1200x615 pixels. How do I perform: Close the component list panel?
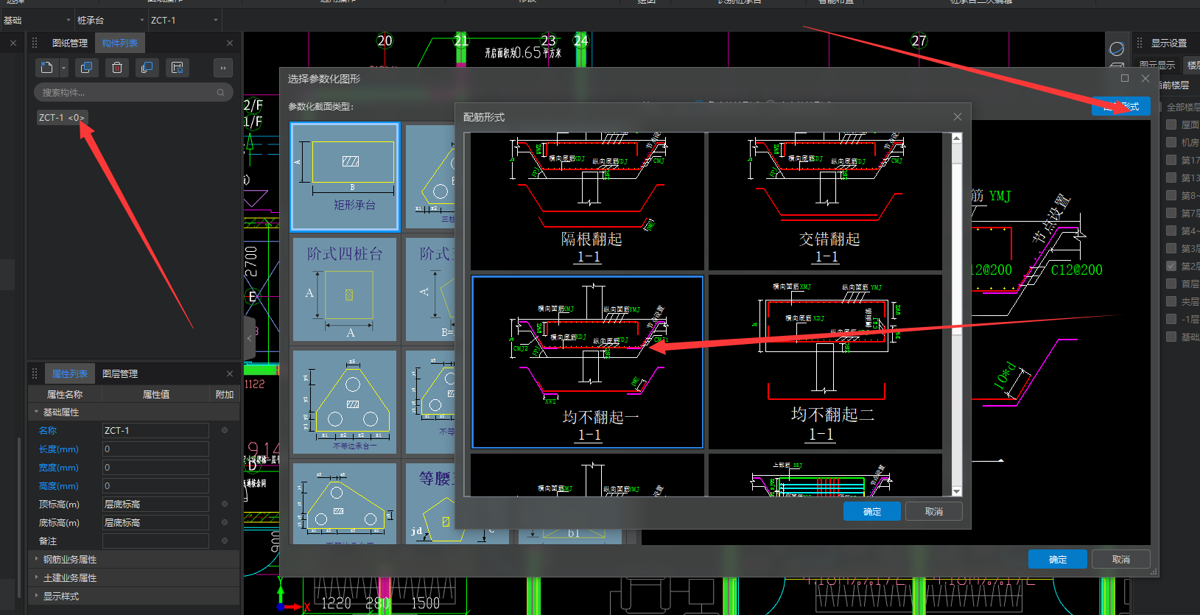coord(230,43)
